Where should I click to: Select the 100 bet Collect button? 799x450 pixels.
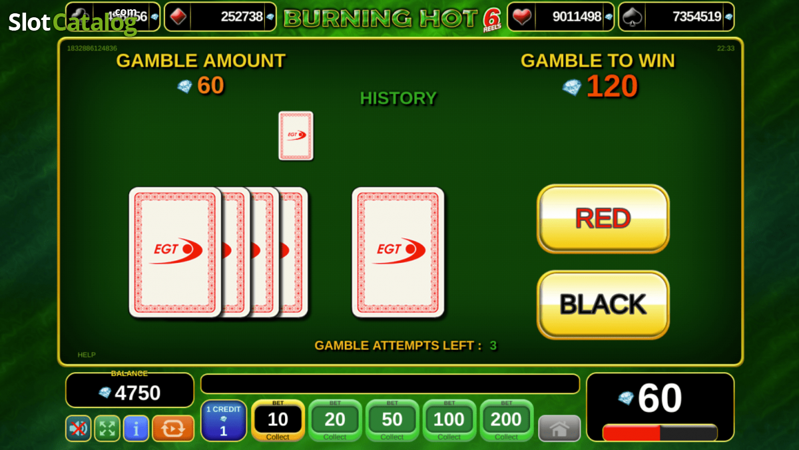(x=449, y=420)
